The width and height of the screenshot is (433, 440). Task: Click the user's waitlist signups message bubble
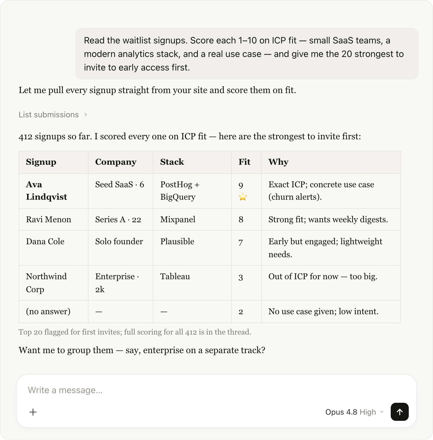point(247,54)
